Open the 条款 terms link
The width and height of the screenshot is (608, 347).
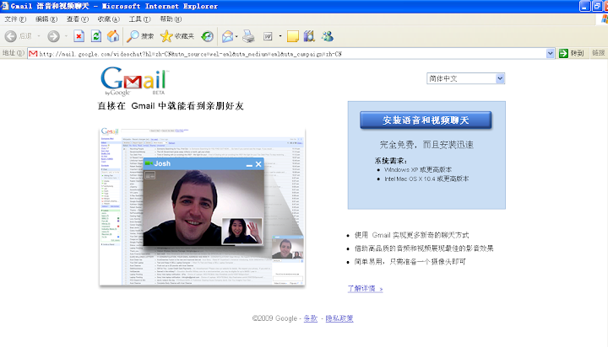coord(310,318)
